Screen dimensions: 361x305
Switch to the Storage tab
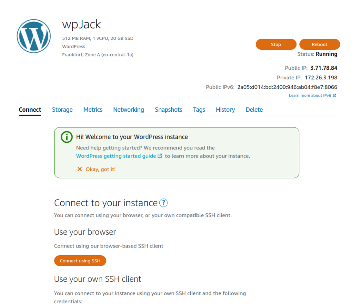62,110
